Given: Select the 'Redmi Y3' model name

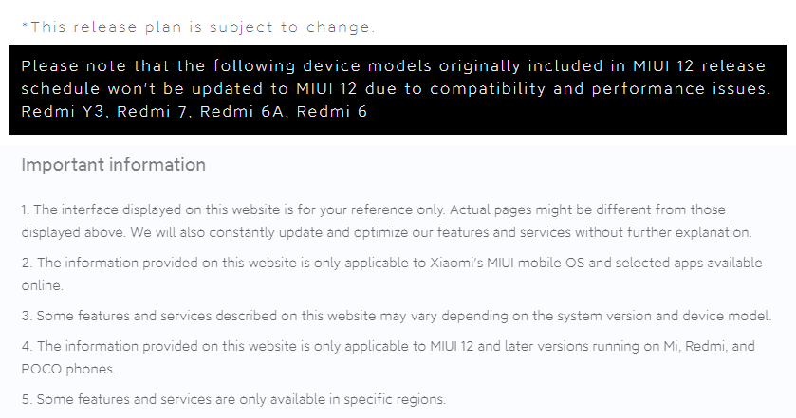Looking at the screenshot, I should [64, 111].
